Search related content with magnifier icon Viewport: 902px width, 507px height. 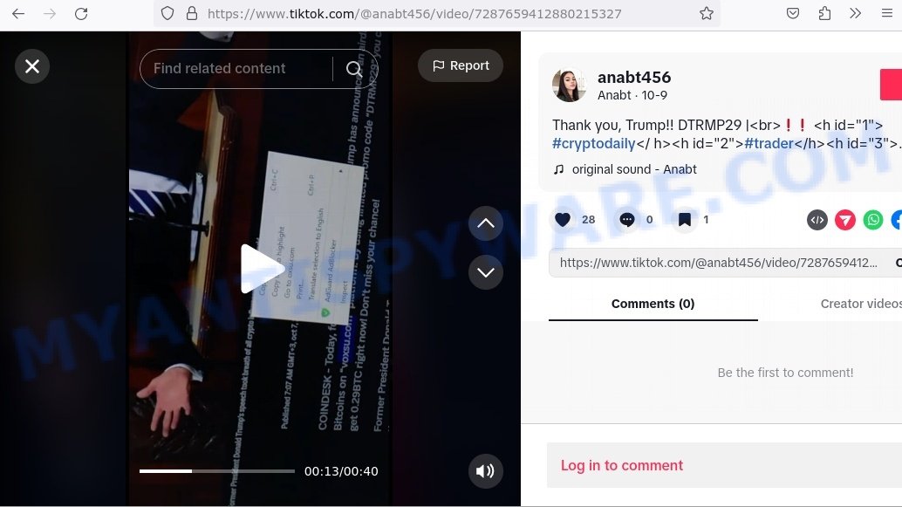coord(354,69)
